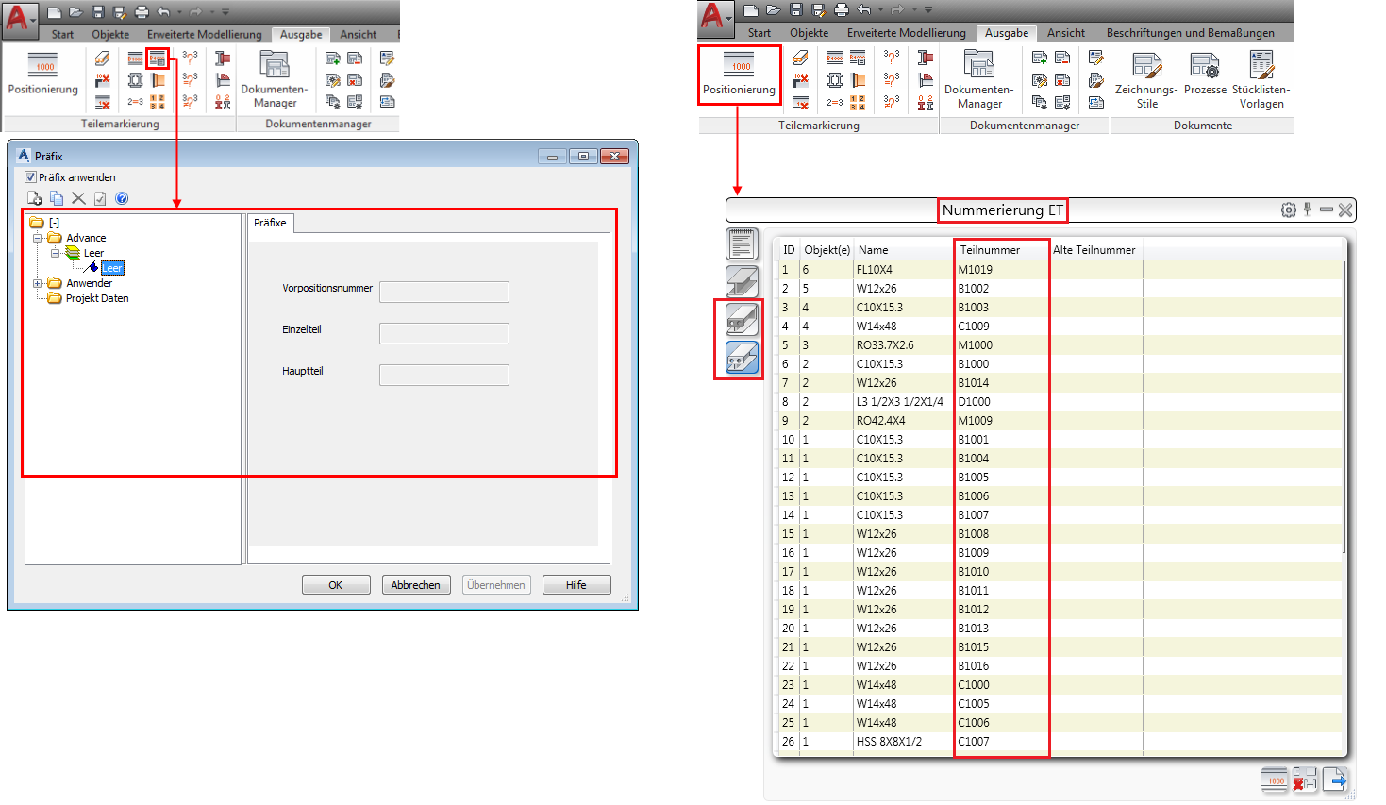Click the delete X icon in Präfix dialog toolbar
This screenshot has height=805, width=1386.
click(x=78, y=198)
